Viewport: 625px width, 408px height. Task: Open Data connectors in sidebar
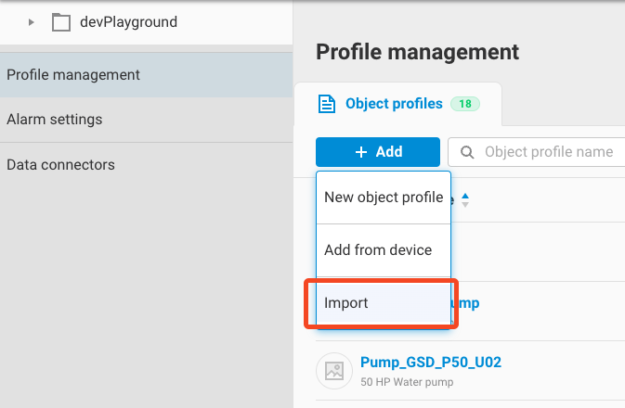pos(147,164)
